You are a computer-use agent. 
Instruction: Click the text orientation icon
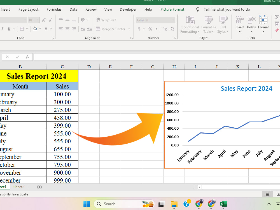[83, 20]
